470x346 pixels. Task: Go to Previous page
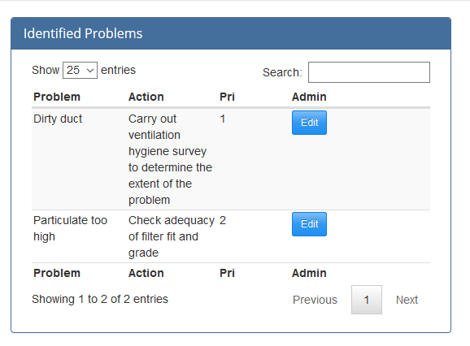315,300
